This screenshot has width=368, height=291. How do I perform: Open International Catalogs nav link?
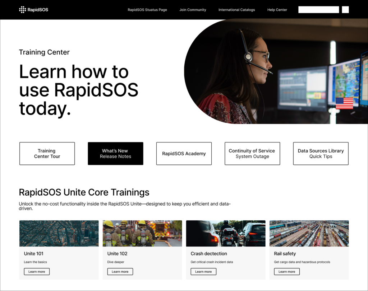[x=236, y=10]
